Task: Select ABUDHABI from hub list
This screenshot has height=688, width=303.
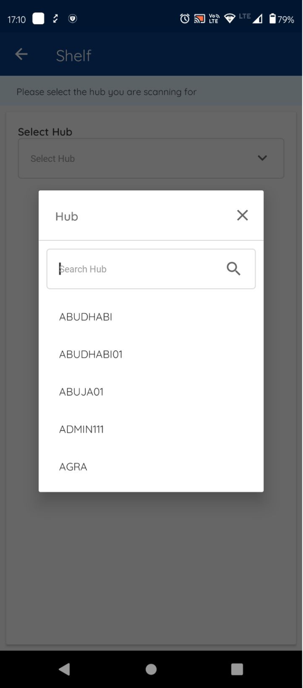Action: click(x=86, y=317)
